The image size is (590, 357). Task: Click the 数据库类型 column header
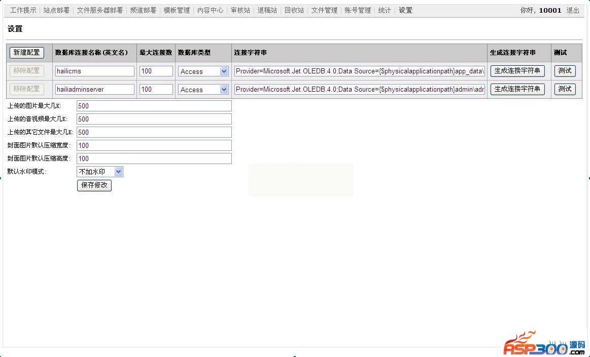coord(194,53)
